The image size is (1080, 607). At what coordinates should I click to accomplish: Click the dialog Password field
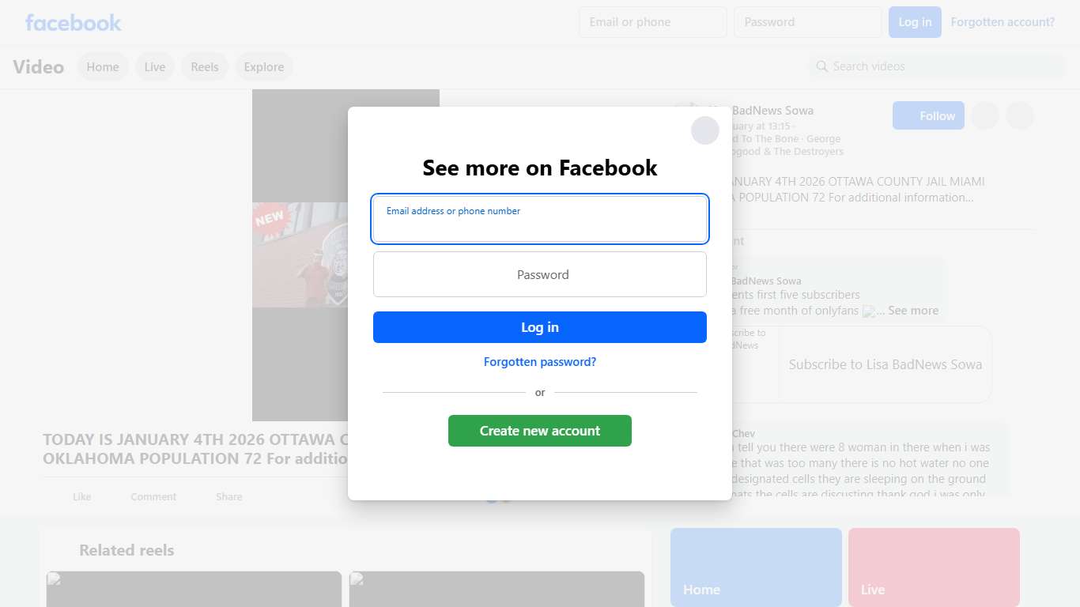540,274
